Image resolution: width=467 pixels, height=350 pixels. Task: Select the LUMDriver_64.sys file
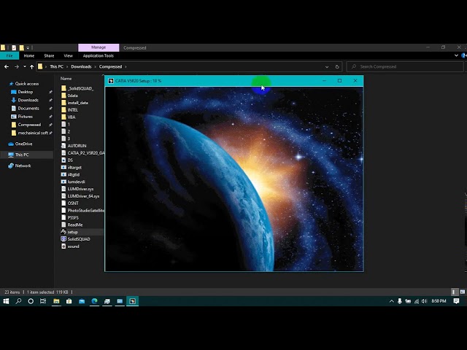83,196
